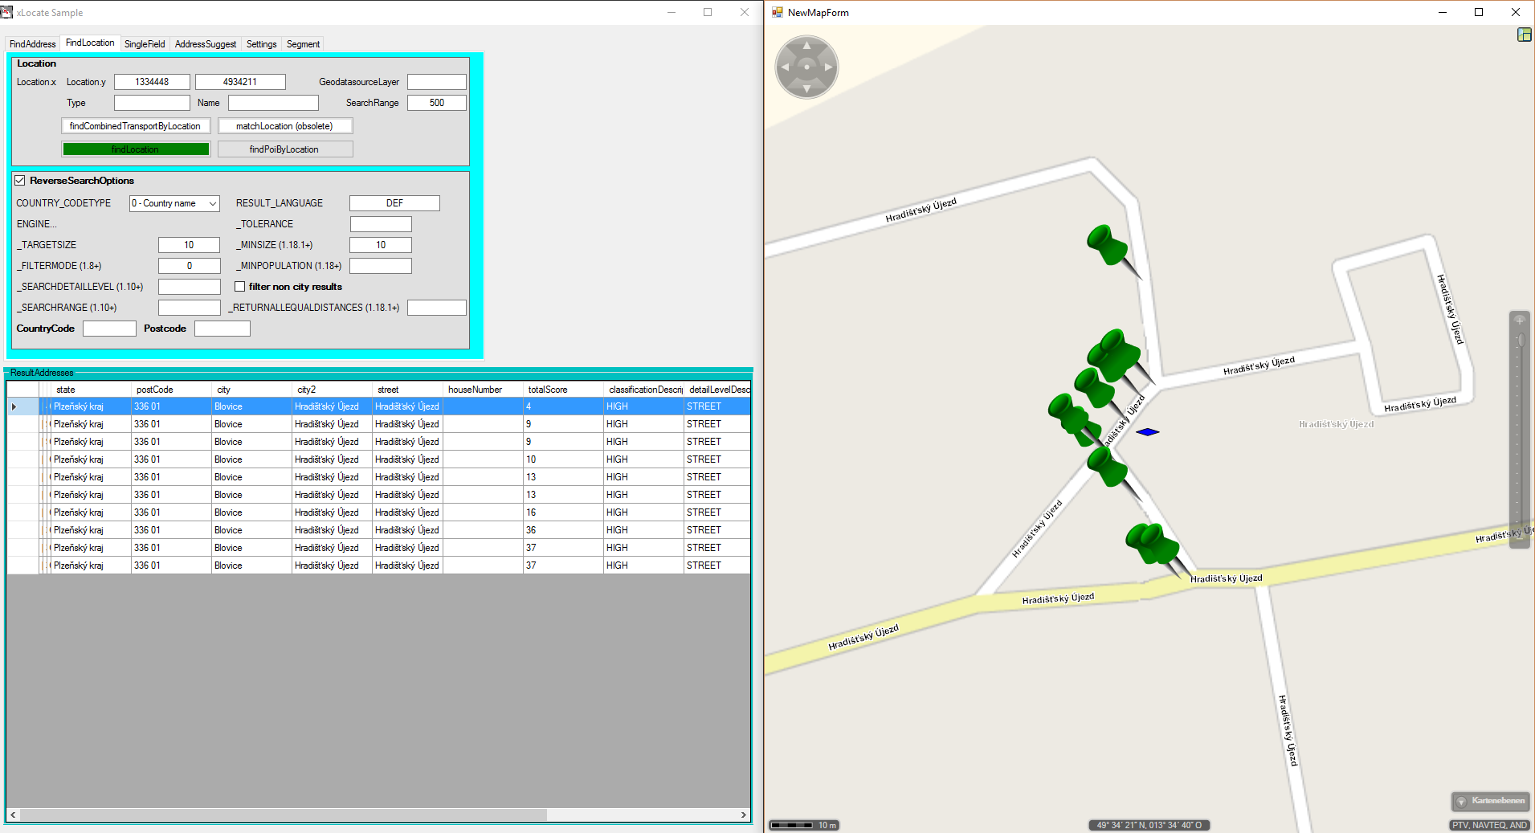
Task: Open the AddressSuggest tab
Action: [x=206, y=44]
